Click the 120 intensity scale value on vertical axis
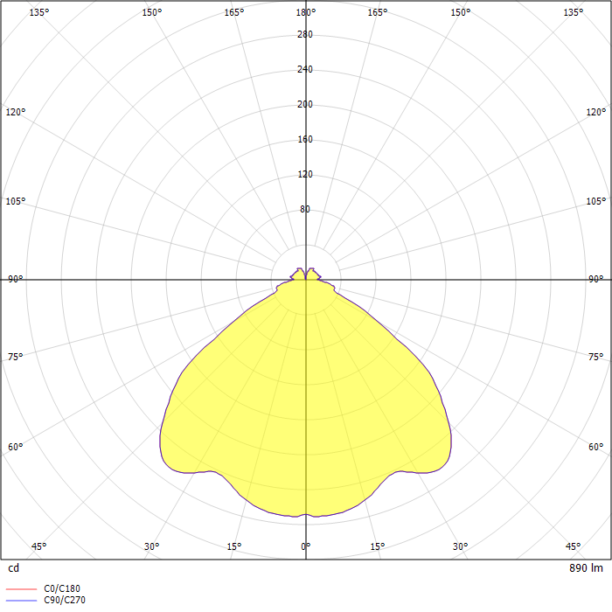 click(x=305, y=174)
